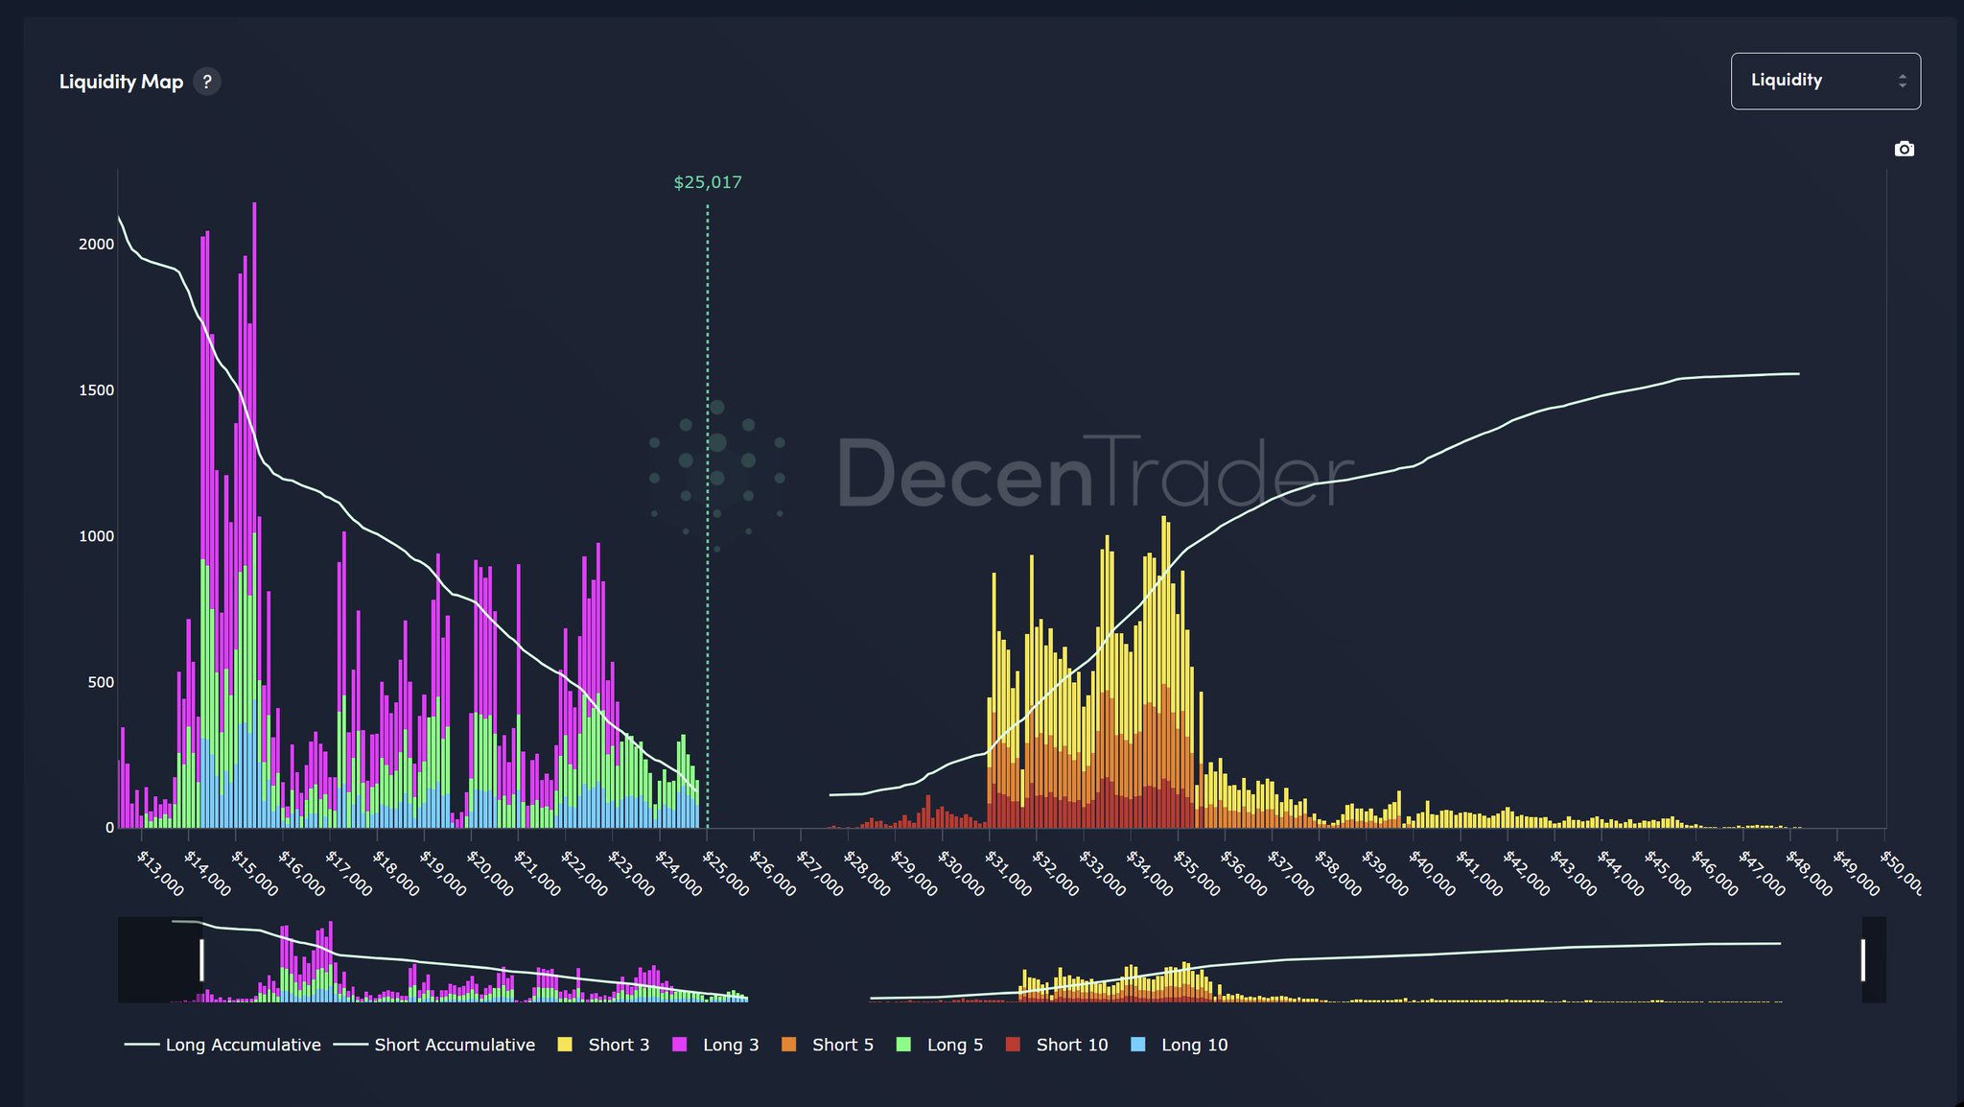Click the $15,000 x-axis label
This screenshot has height=1107, width=1964.
(256, 872)
